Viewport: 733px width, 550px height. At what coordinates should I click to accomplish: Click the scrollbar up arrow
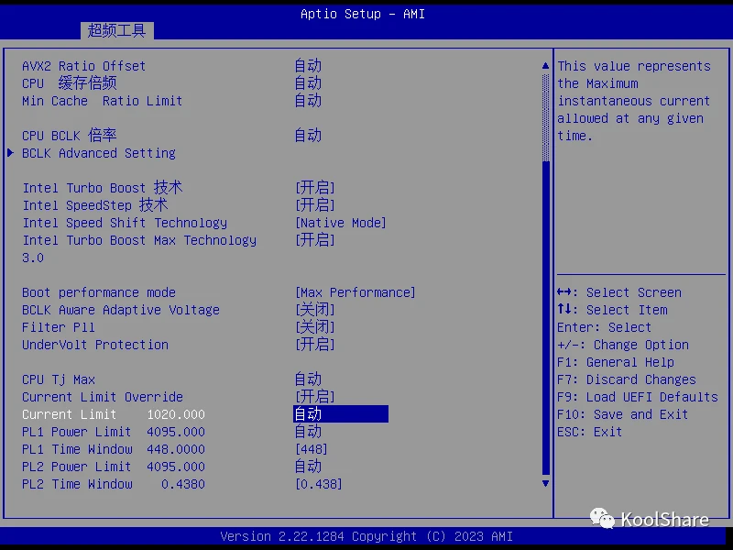click(x=545, y=66)
